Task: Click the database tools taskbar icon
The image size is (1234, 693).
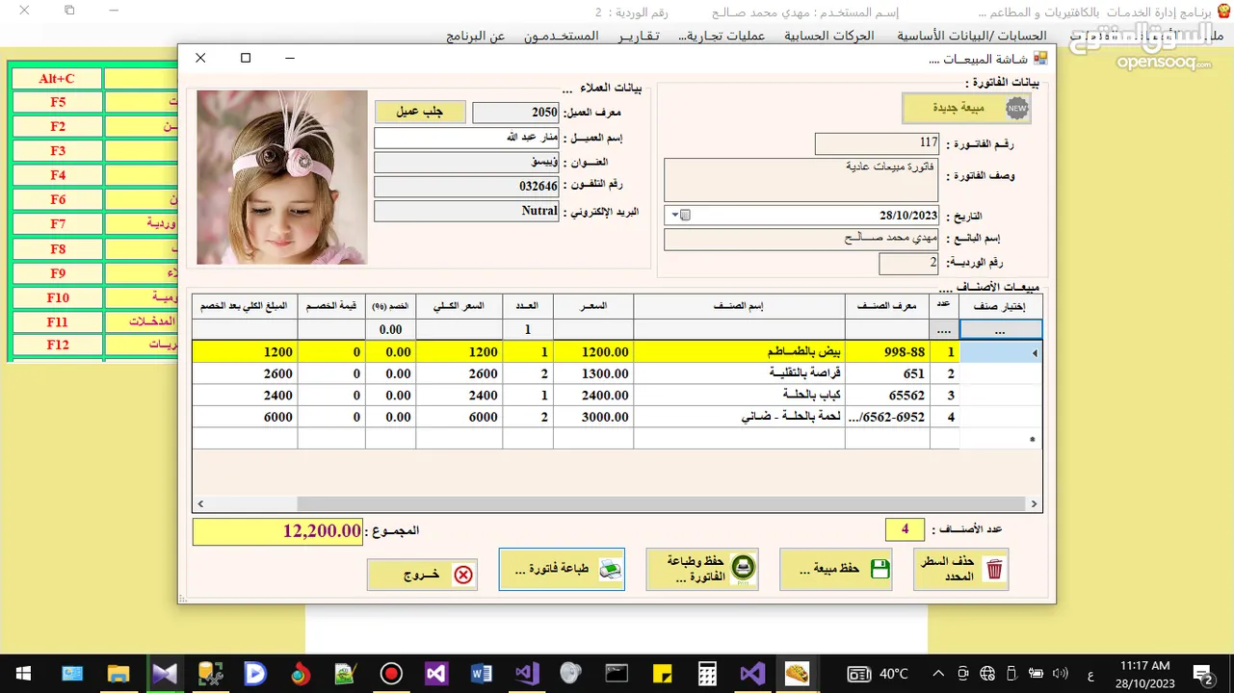Action: (210, 674)
